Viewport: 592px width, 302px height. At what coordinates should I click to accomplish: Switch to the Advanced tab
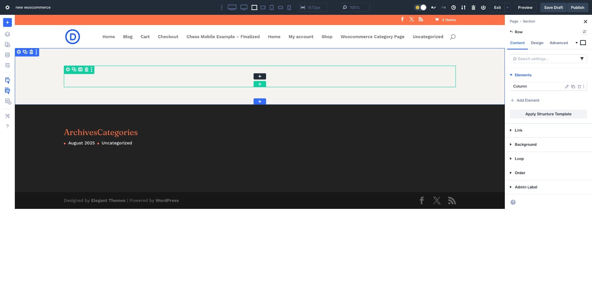click(558, 43)
